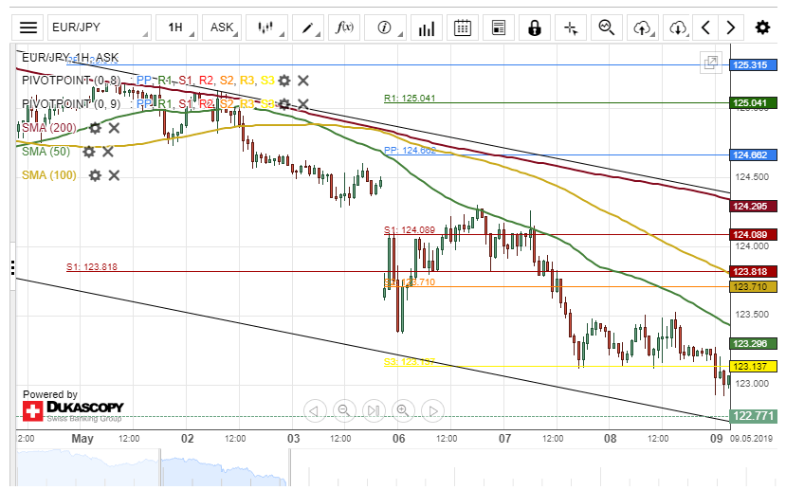Remove the SMA (100) indicator
Image resolution: width=786 pixels, height=490 pixels.
(115, 175)
